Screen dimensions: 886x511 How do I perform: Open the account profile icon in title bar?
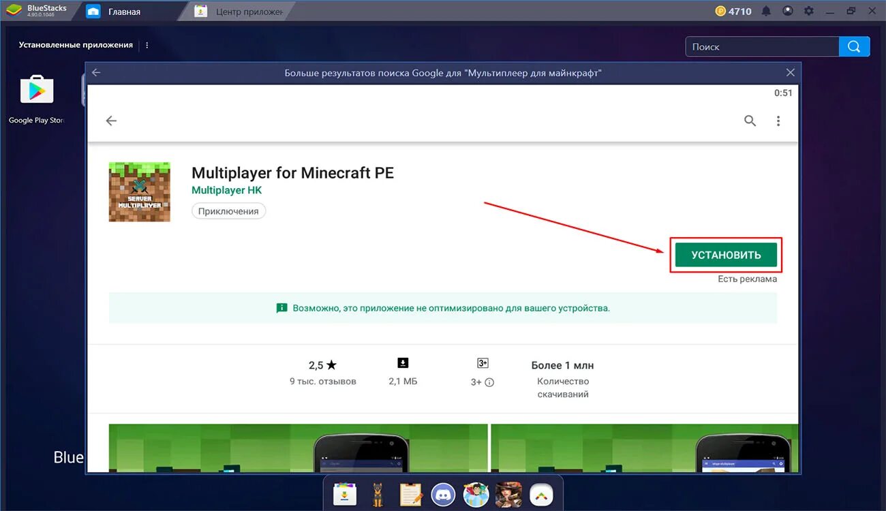(x=788, y=11)
